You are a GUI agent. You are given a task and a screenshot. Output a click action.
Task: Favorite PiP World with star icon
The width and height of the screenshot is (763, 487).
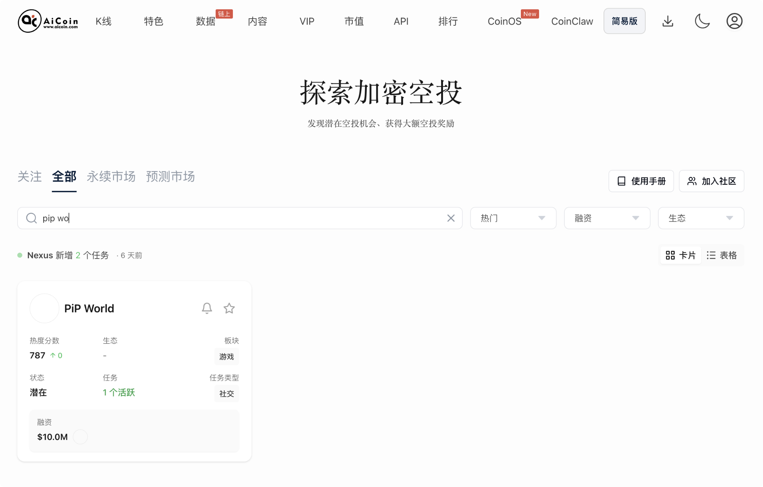tap(229, 308)
